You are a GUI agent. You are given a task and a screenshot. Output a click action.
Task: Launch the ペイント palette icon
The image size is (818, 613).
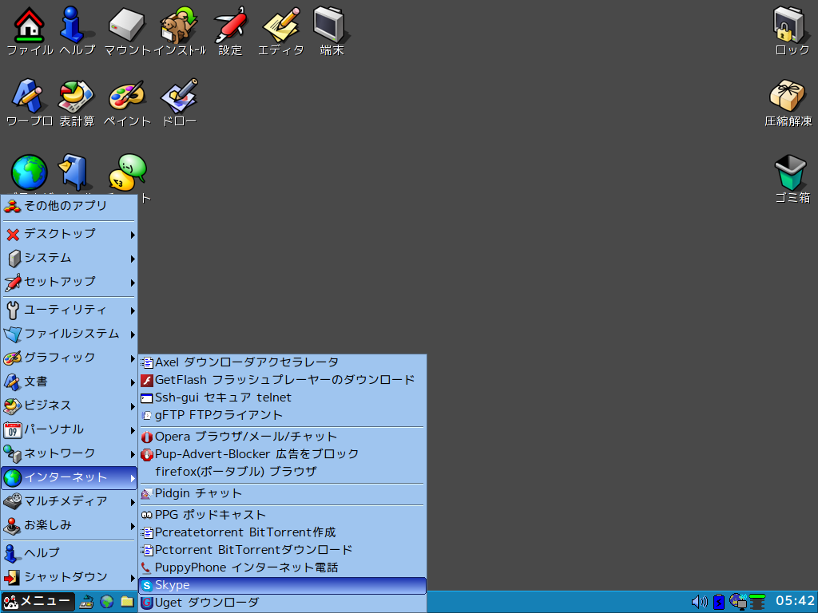pyautogui.click(x=127, y=96)
